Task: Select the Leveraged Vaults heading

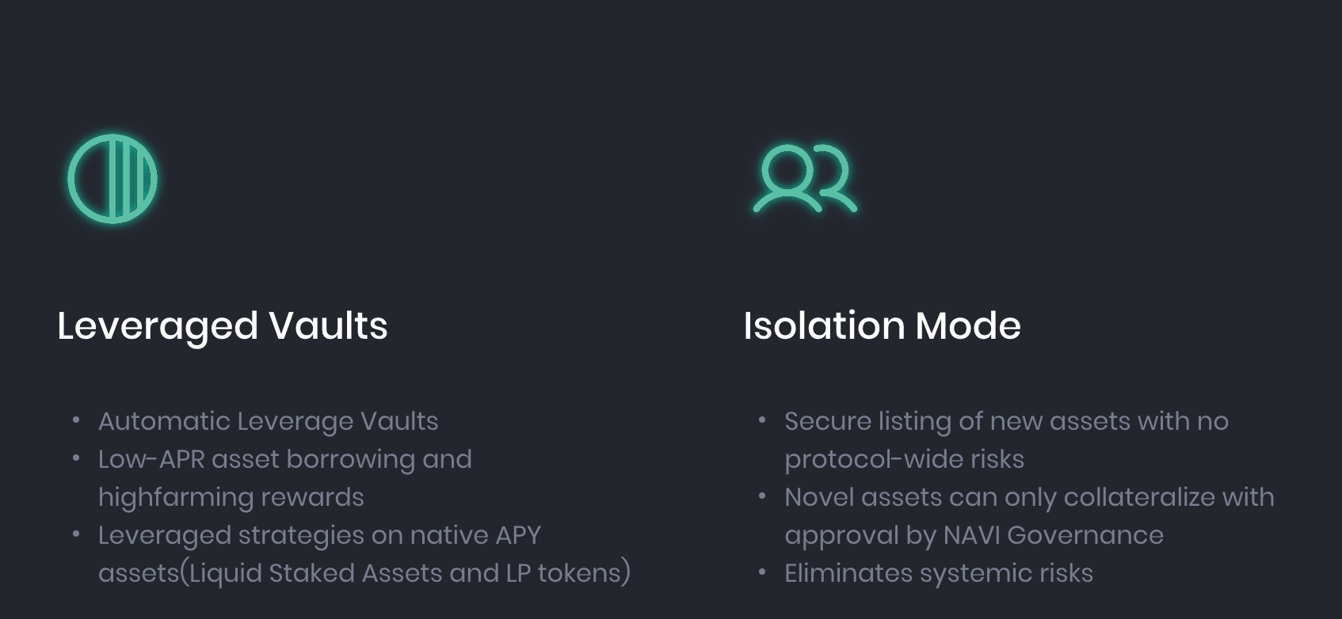Action: pos(223,325)
